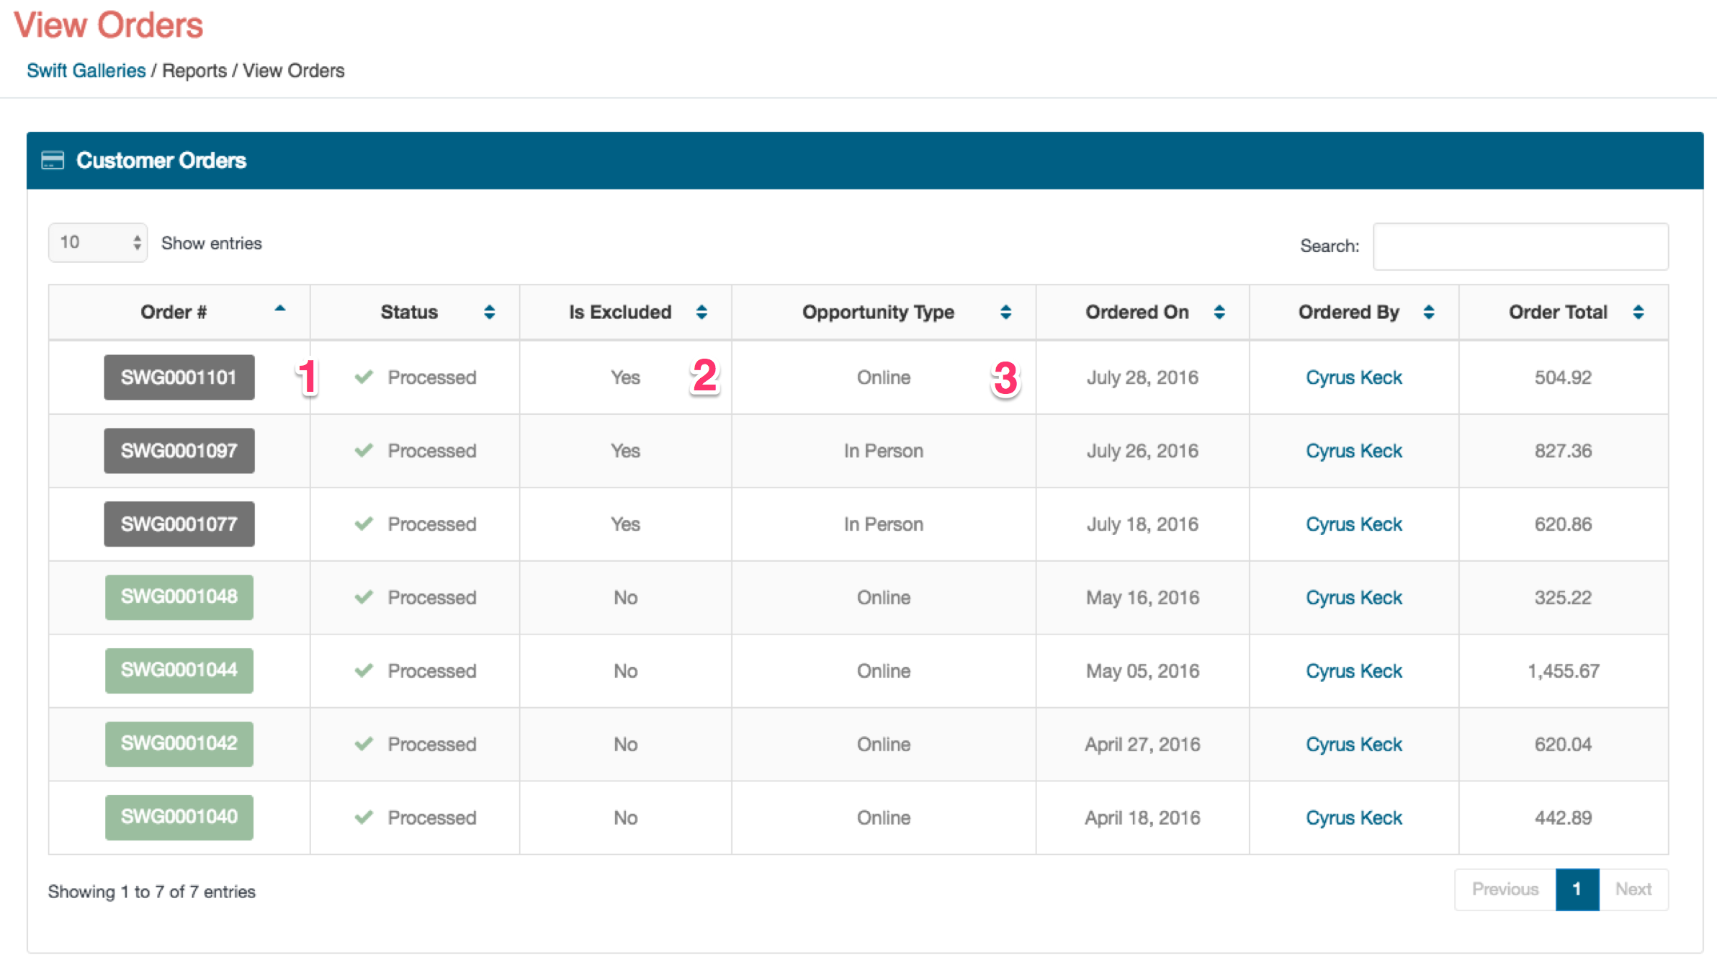
Task: Click No excluded cell for SWG0001048
Action: (x=625, y=598)
